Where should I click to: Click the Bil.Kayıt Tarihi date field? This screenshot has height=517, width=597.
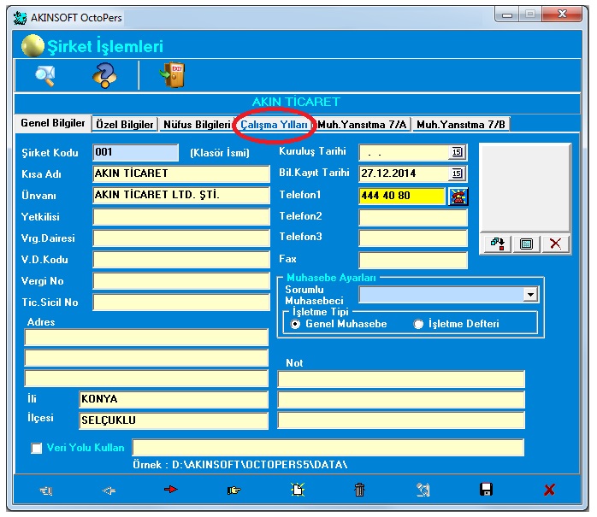point(404,173)
